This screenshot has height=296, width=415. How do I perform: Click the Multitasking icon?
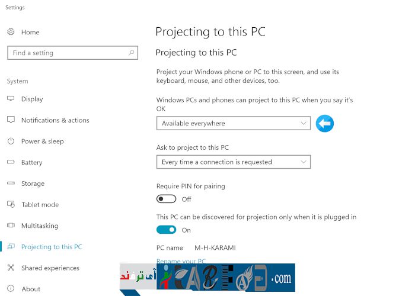11,226
